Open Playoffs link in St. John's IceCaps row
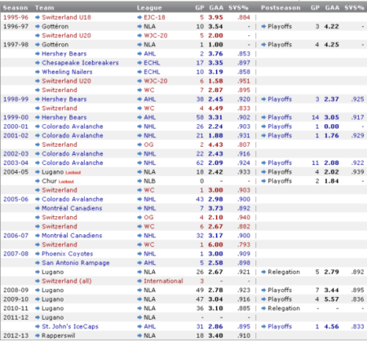 coord(280,326)
